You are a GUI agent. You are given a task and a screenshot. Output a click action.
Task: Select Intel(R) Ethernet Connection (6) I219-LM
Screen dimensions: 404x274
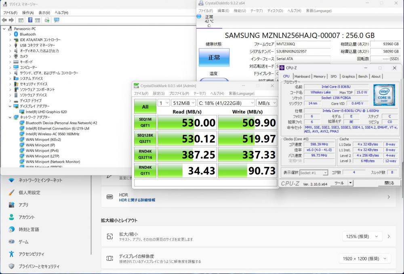pyautogui.click(x=57, y=128)
